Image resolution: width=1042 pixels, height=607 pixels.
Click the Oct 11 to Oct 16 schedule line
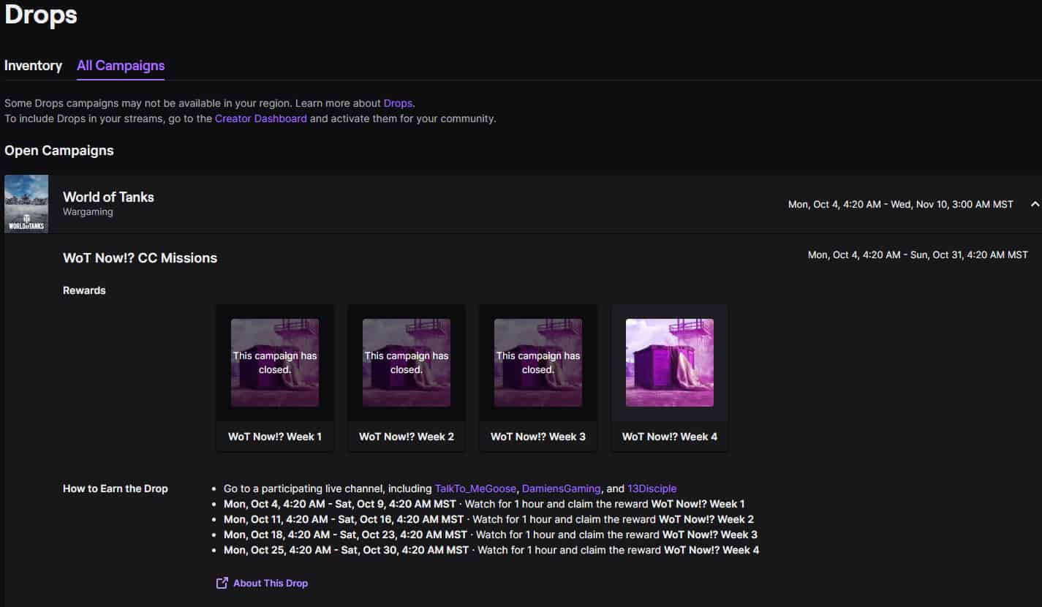[488, 519]
